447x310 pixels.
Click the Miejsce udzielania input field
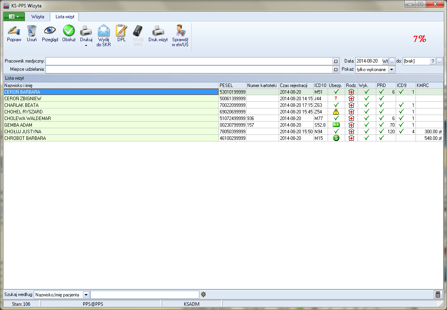click(189, 69)
